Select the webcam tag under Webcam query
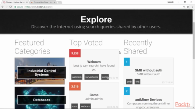 [x=77, y=77]
